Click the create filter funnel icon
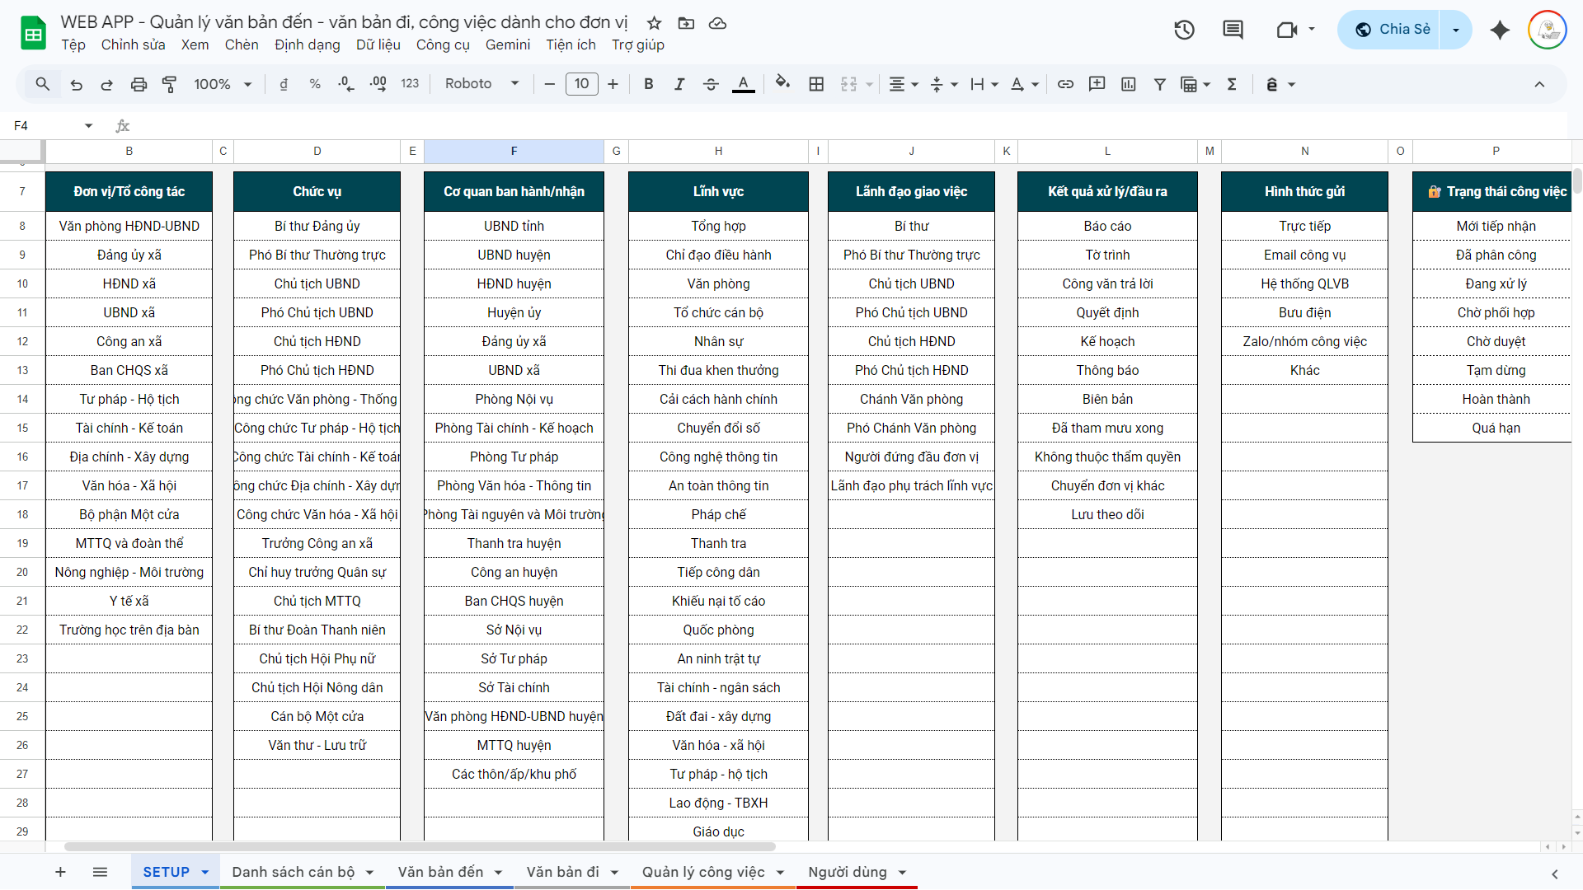The image size is (1583, 890). (1159, 84)
